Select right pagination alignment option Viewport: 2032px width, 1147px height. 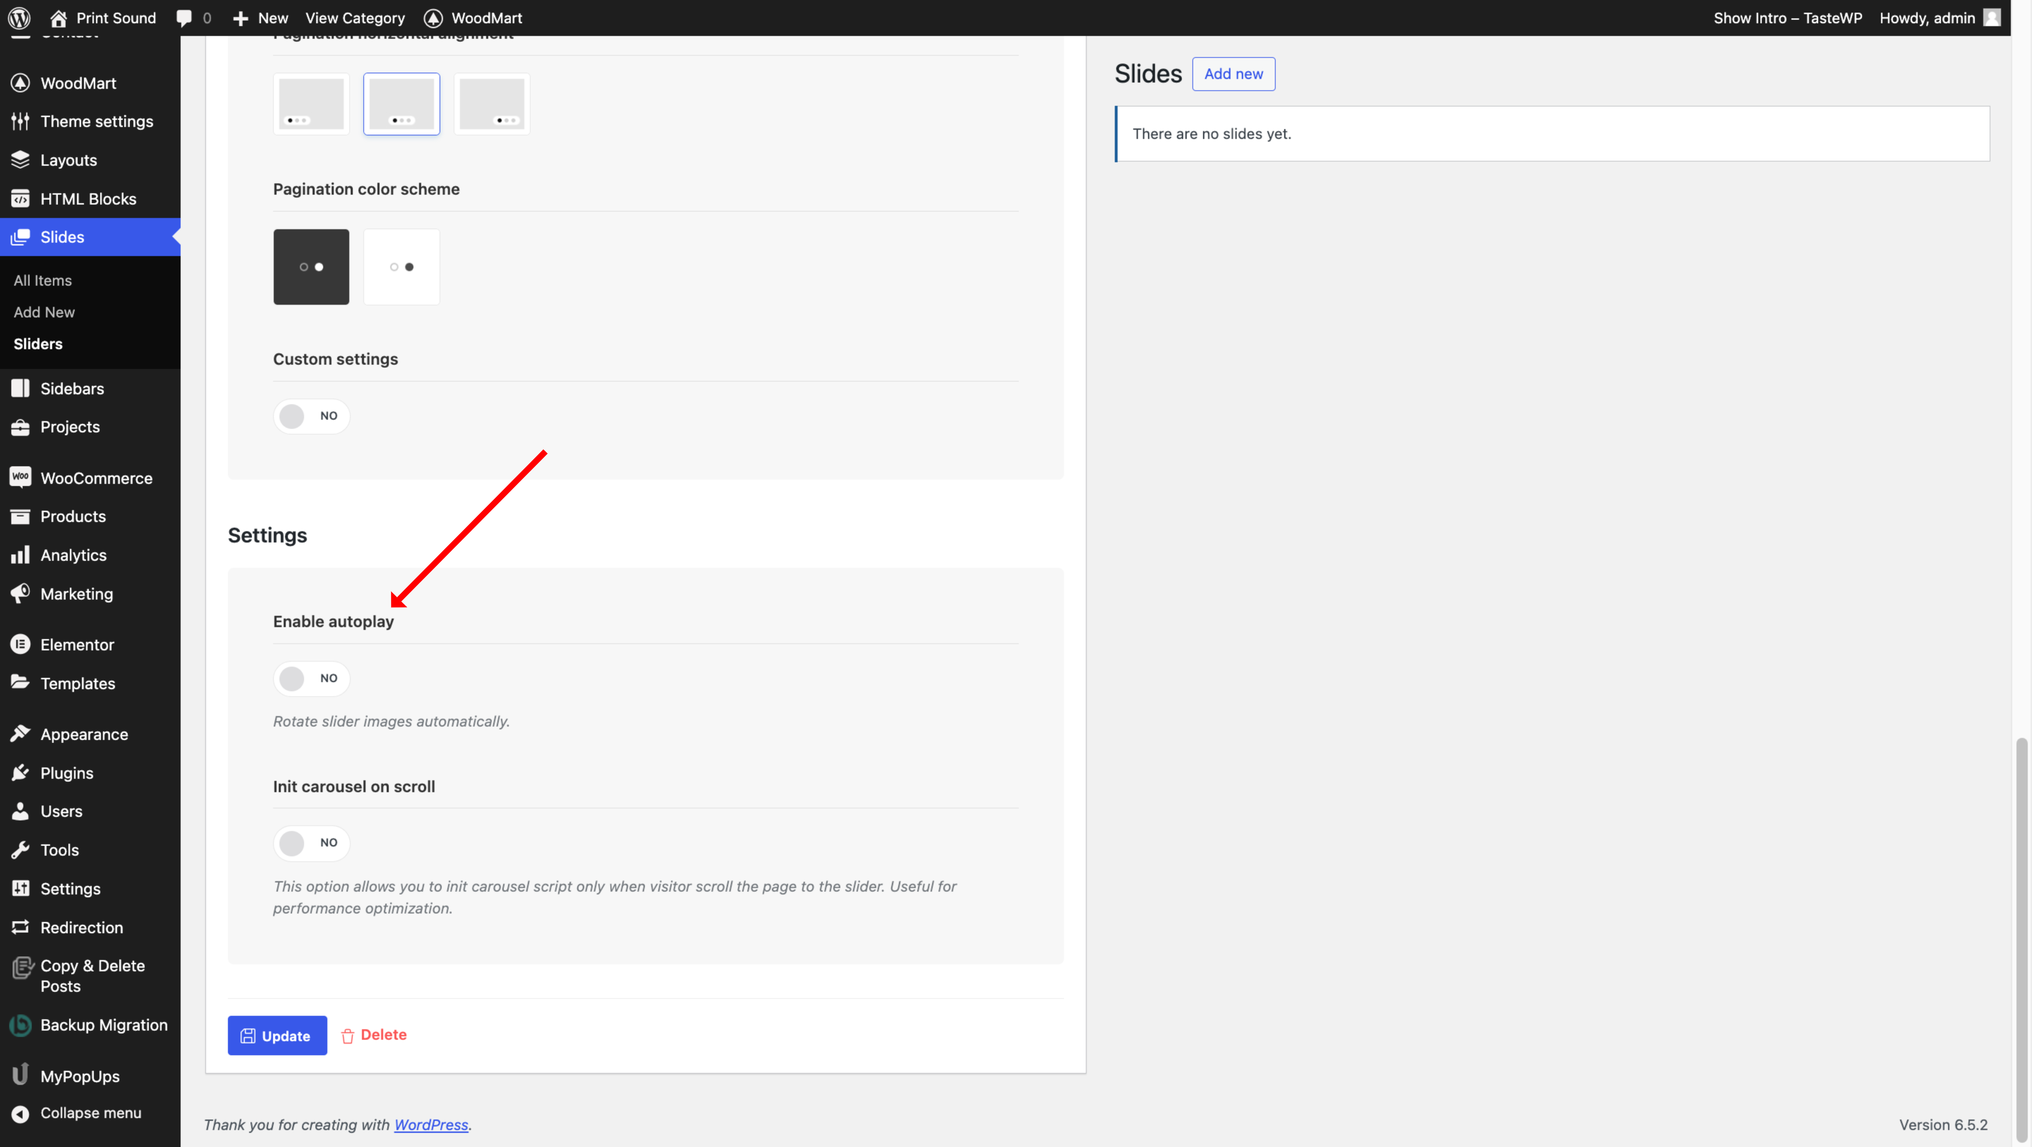[491, 104]
